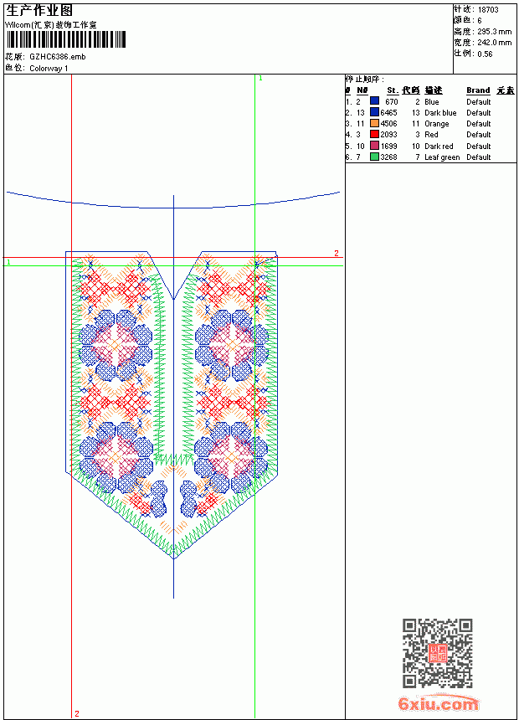
Task: Click the Colorway 1 label
Action: pos(49,69)
